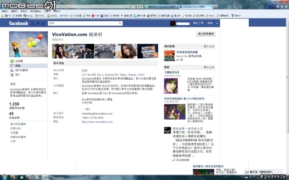Open account dropdown arrow in Facebook header
Screen dimensions: 289x180
[217, 23]
